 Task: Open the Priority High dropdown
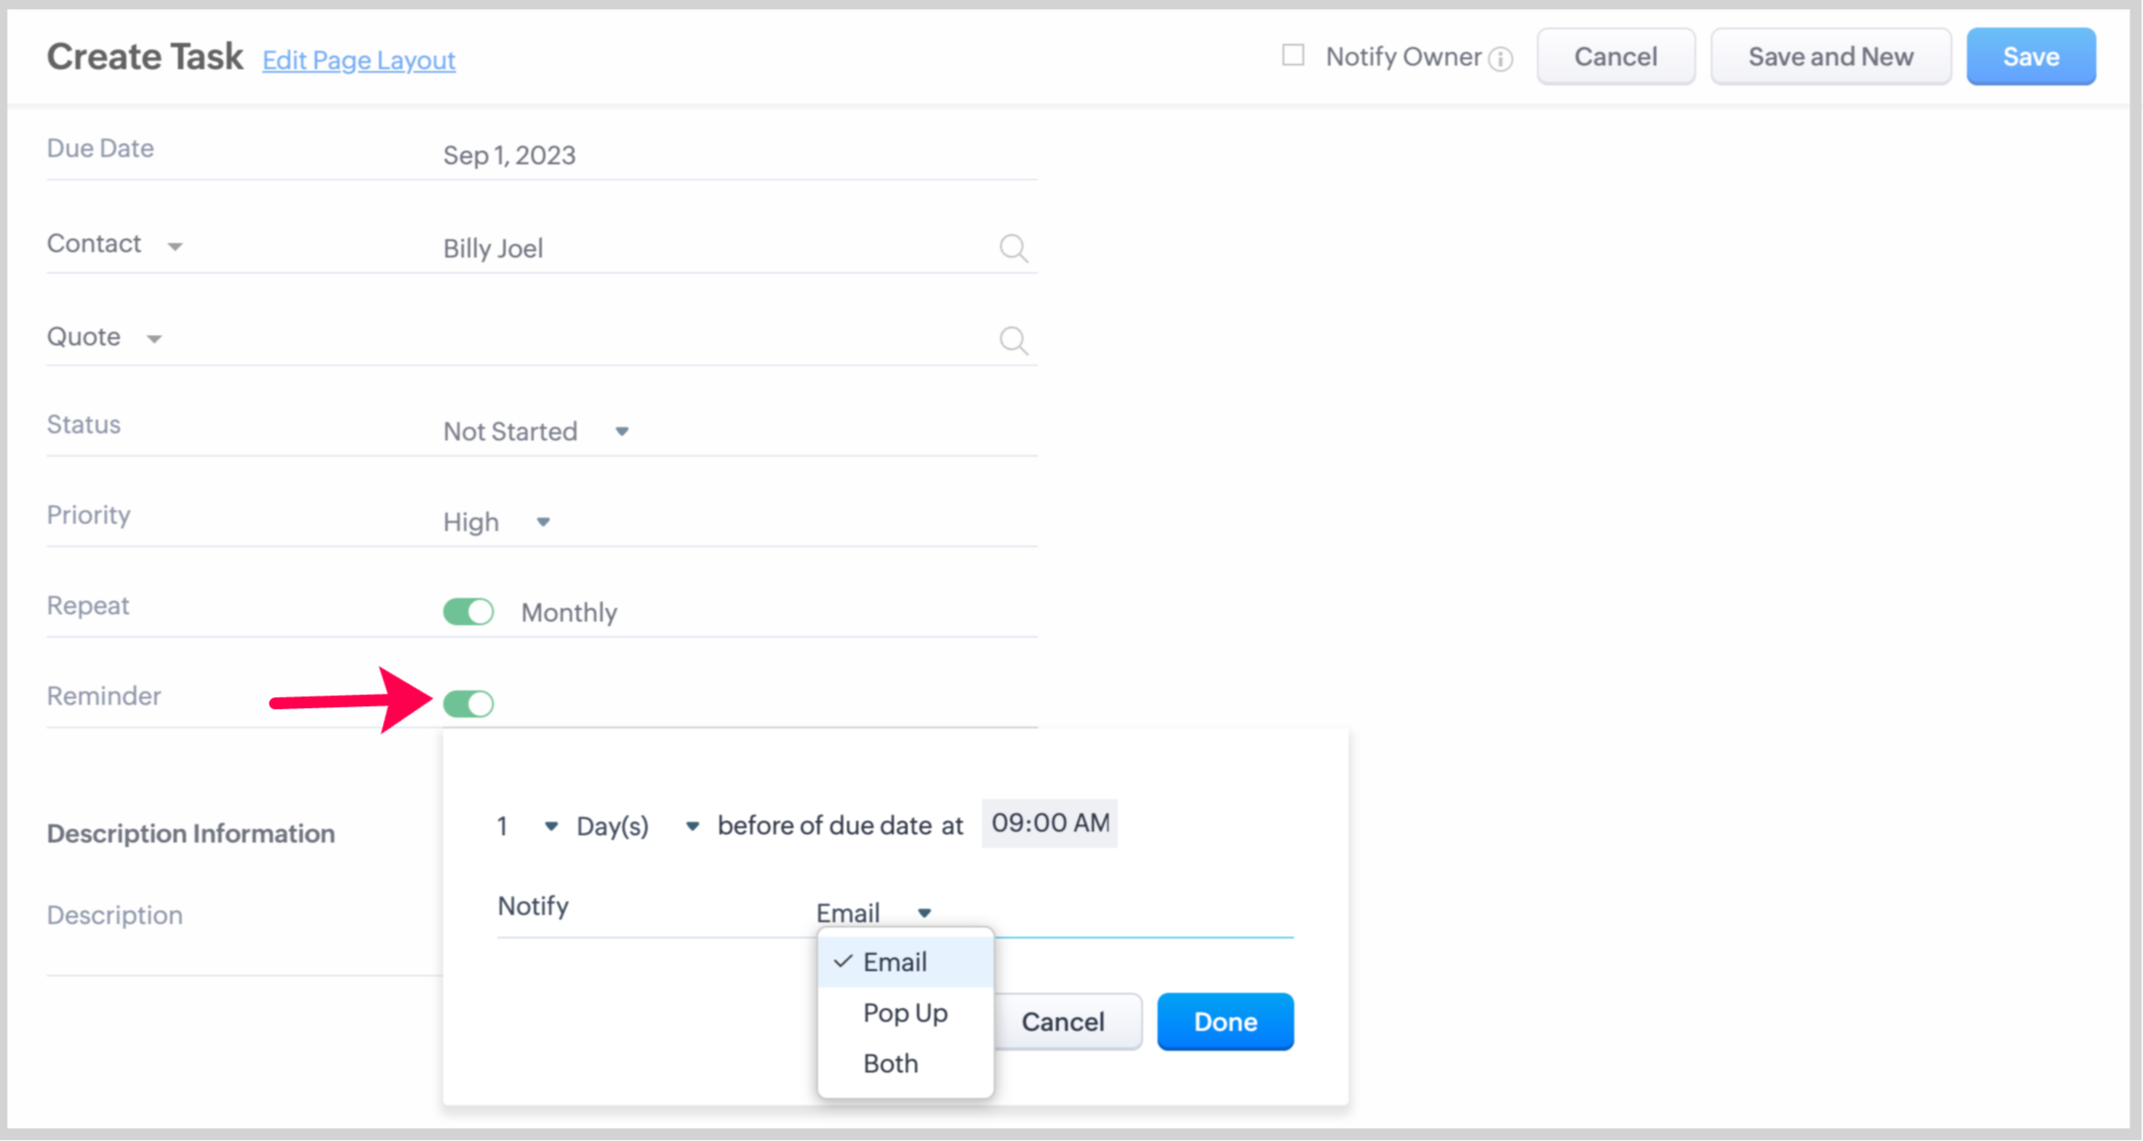coord(496,523)
